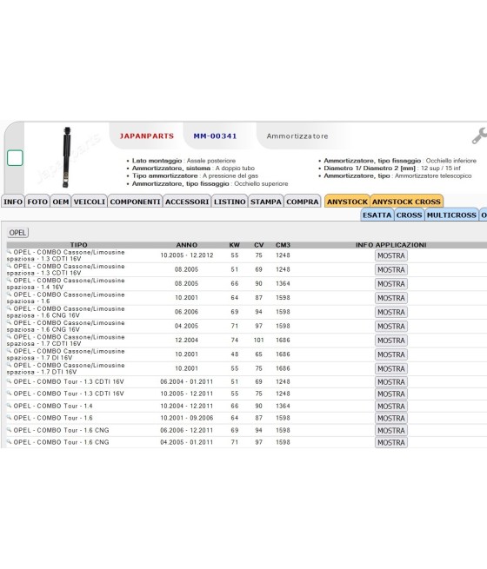Click MOSTRA for Combo Tour 1.3 CDTI 06.2004

(391, 381)
